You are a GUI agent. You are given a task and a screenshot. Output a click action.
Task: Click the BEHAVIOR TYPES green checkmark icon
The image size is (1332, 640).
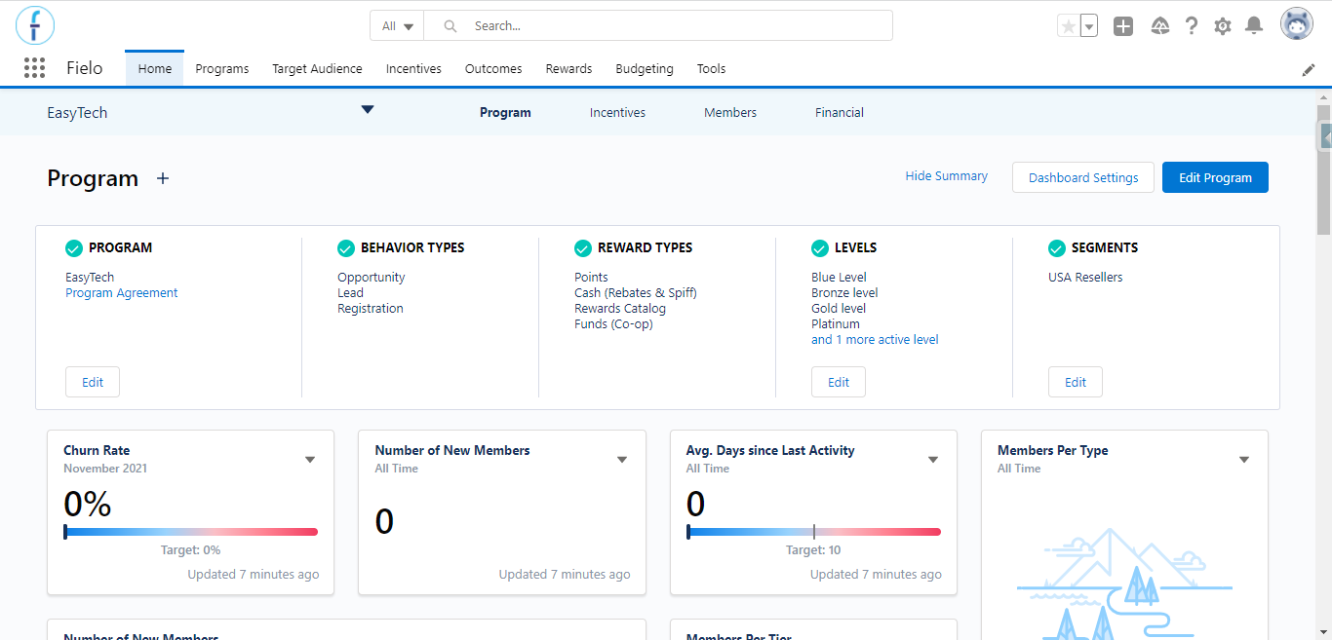pos(345,247)
